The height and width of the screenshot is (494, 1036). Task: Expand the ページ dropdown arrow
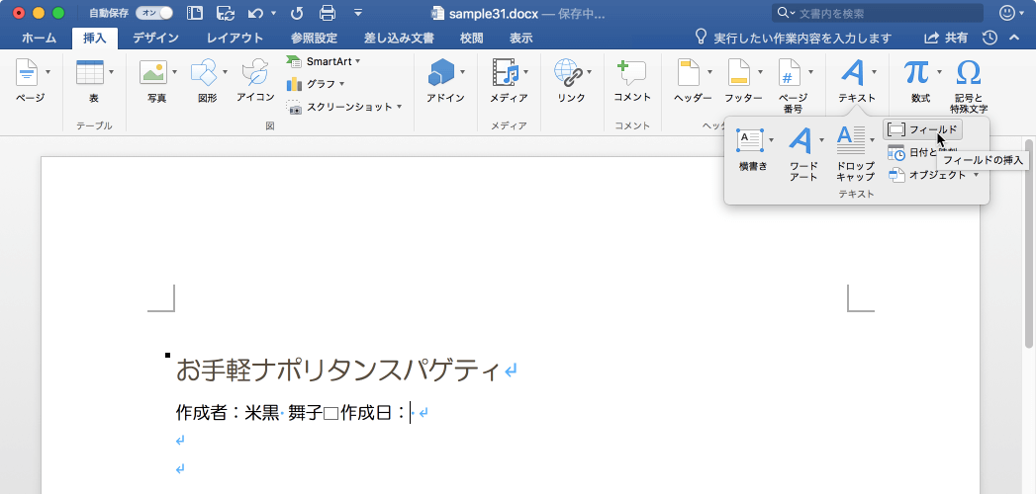point(47,71)
